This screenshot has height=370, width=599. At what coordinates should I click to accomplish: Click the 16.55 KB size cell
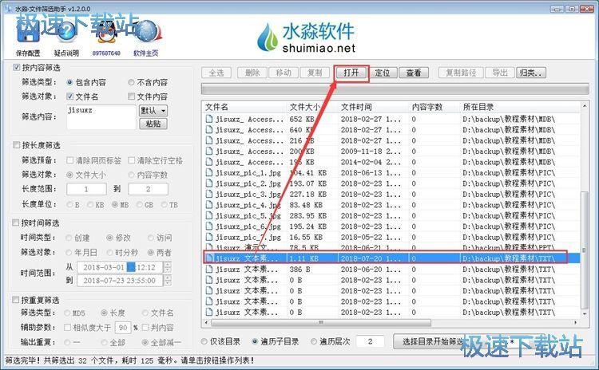(x=306, y=237)
